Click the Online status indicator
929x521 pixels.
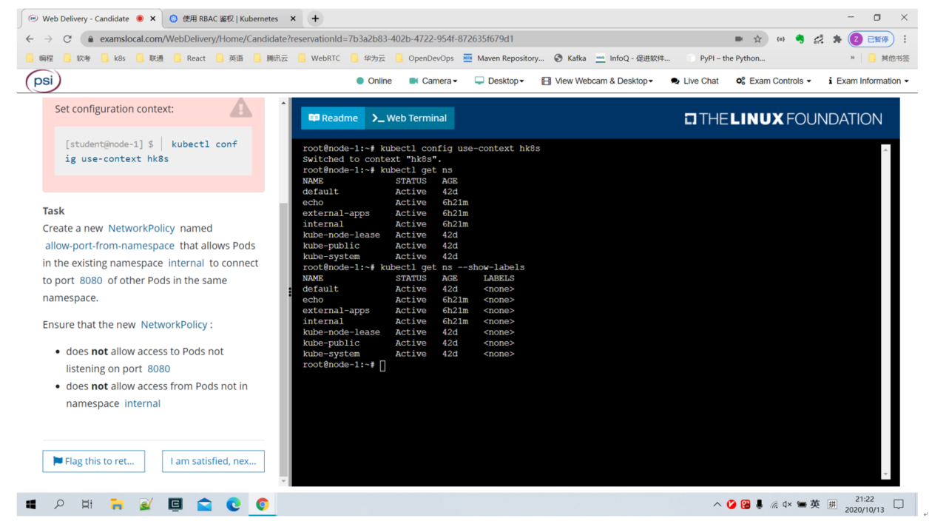[x=374, y=81]
